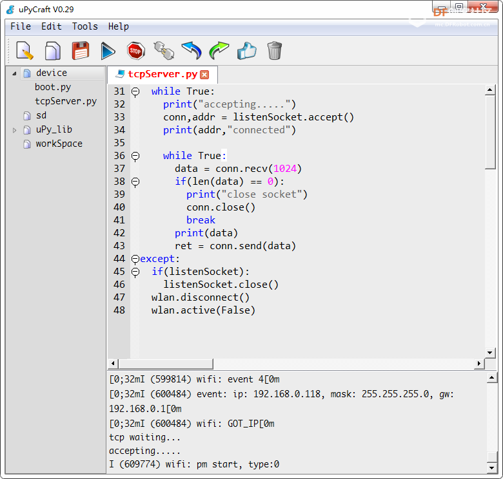Open the Help menu
The width and height of the screenshot is (503, 479).
click(119, 26)
